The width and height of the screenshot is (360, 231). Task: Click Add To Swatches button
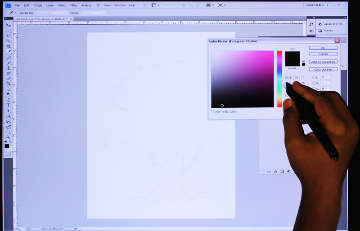(323, 62)
